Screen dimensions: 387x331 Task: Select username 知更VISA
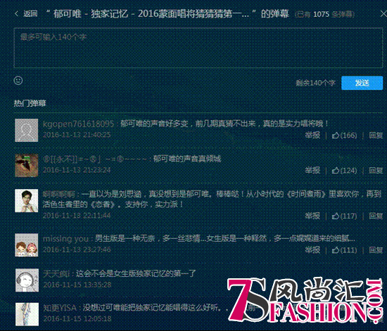60,308
